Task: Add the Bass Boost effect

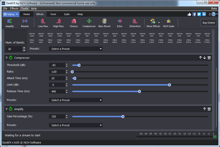Action: coord(105,23)
